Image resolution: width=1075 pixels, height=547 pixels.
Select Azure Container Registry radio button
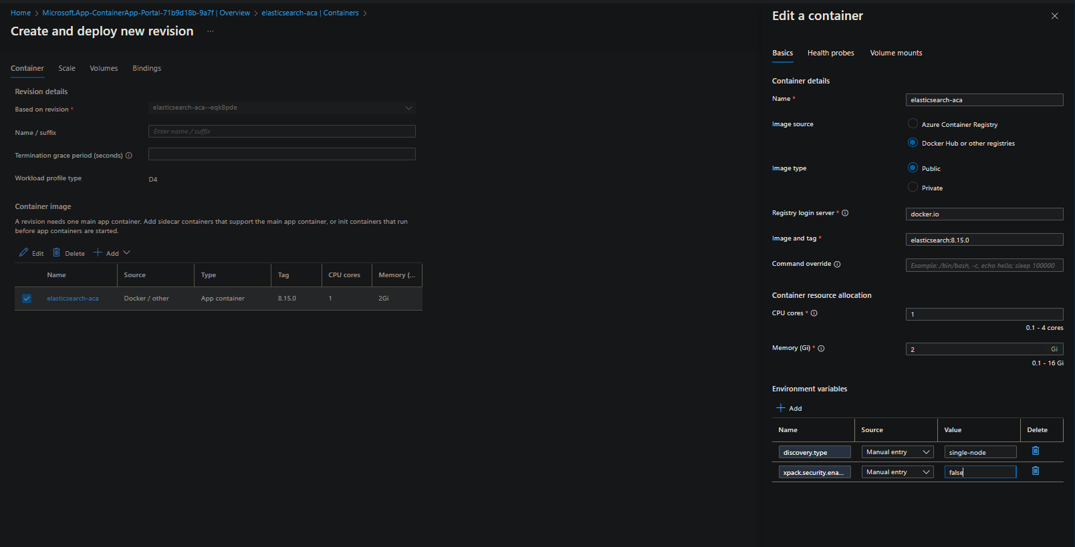tap(913, 124)
